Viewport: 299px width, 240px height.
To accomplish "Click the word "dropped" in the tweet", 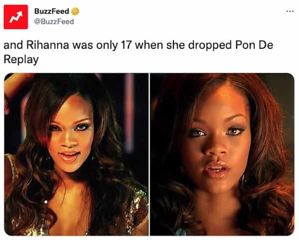I will click(x=210, y=46).
